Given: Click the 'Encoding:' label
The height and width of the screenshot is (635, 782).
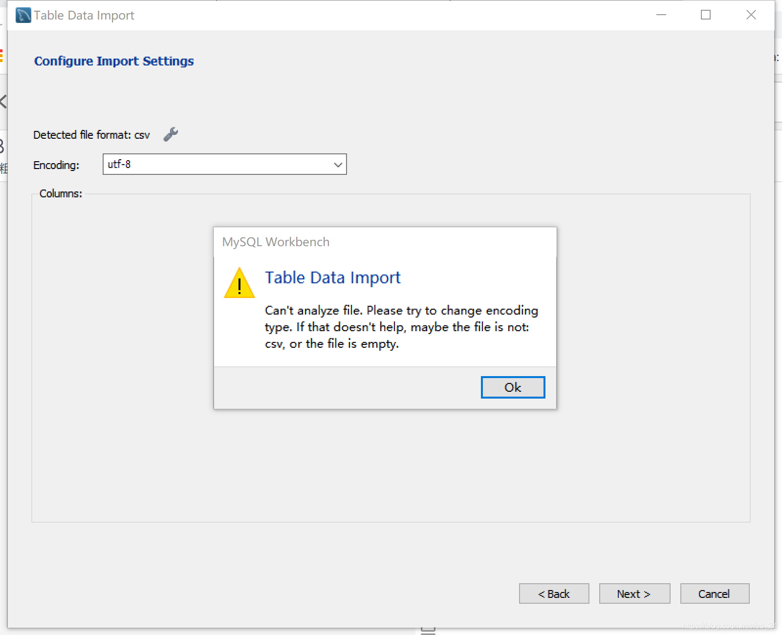Looking at the screenshot, I should pos(56,165).
